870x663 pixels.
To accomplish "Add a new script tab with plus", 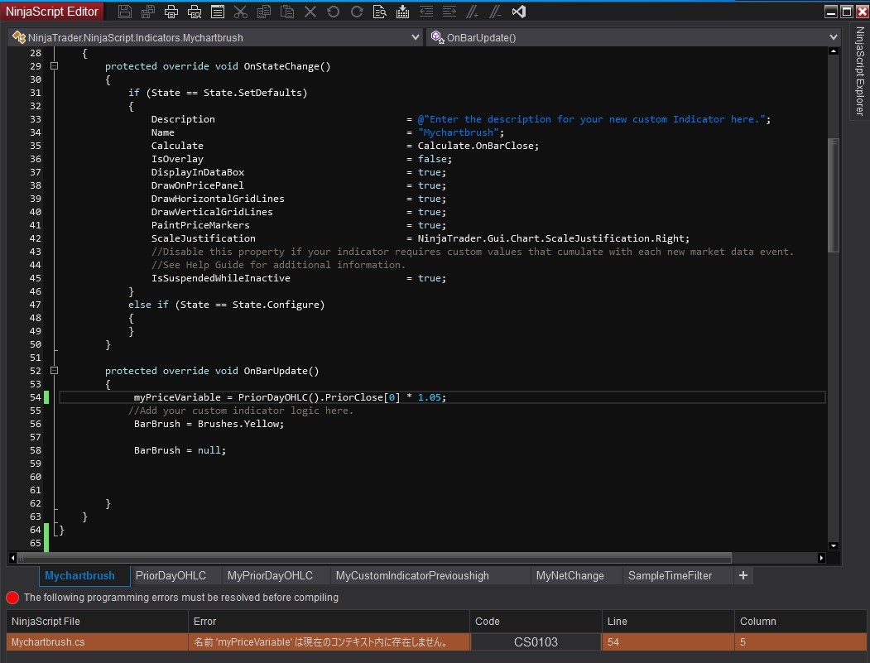I will (x=743, y=575).
